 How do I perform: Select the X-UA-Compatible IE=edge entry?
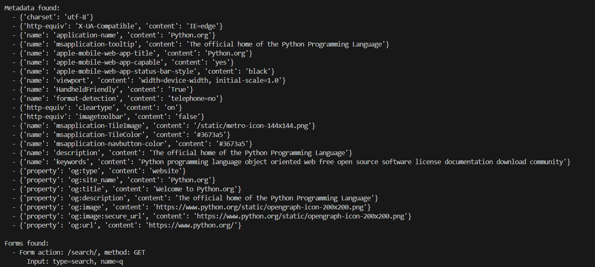point(118,26)
